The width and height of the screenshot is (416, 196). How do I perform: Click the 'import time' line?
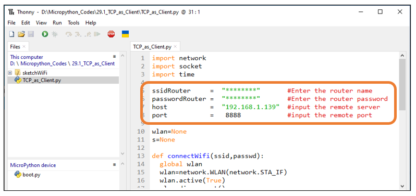pyautogui.click(x=173, y=74)
